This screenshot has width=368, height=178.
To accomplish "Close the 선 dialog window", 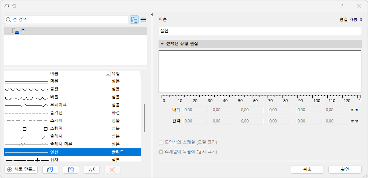I will pos(359,6).
